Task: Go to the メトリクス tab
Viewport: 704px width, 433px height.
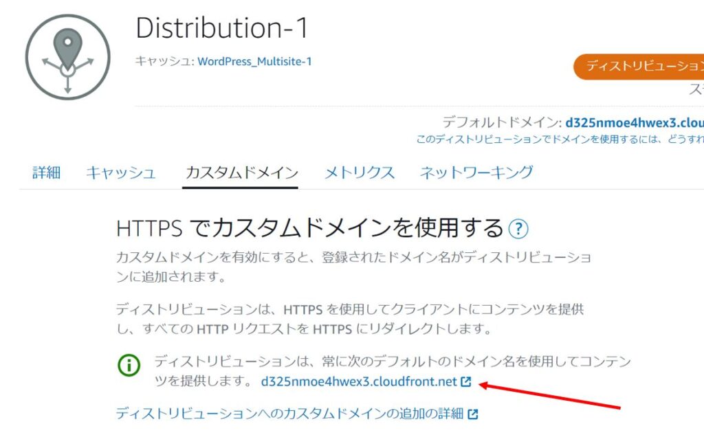Action: (360, 173)
